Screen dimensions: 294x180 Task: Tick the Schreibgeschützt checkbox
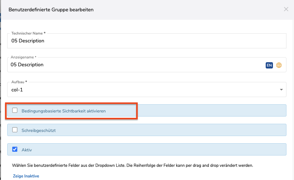(x=15, y=130)
